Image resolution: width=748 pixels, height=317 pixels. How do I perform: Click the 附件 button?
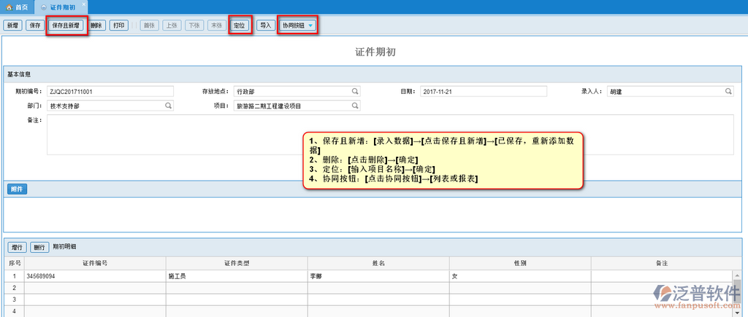click(x=17, y=189)
